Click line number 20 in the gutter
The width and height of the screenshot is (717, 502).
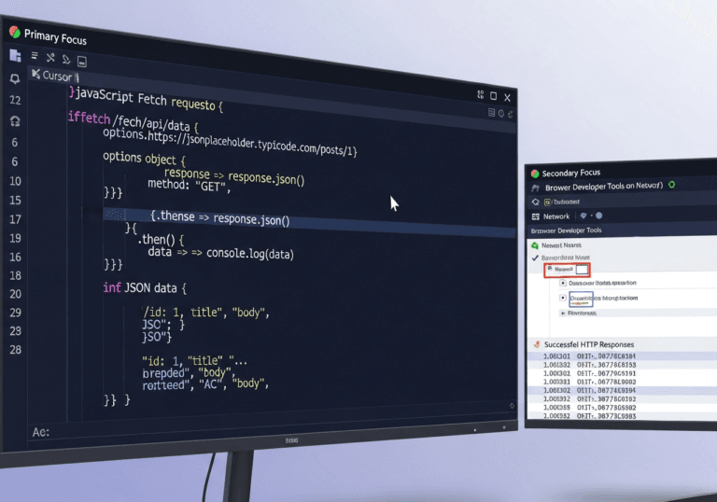15,294
